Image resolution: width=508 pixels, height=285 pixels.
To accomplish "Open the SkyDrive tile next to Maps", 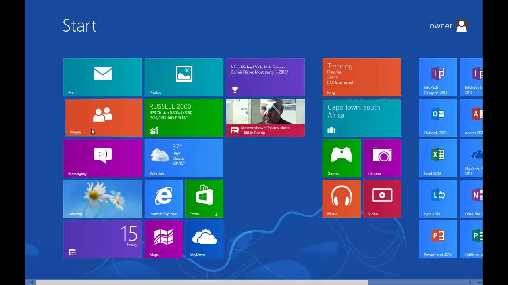I will (x=204, y=239).
